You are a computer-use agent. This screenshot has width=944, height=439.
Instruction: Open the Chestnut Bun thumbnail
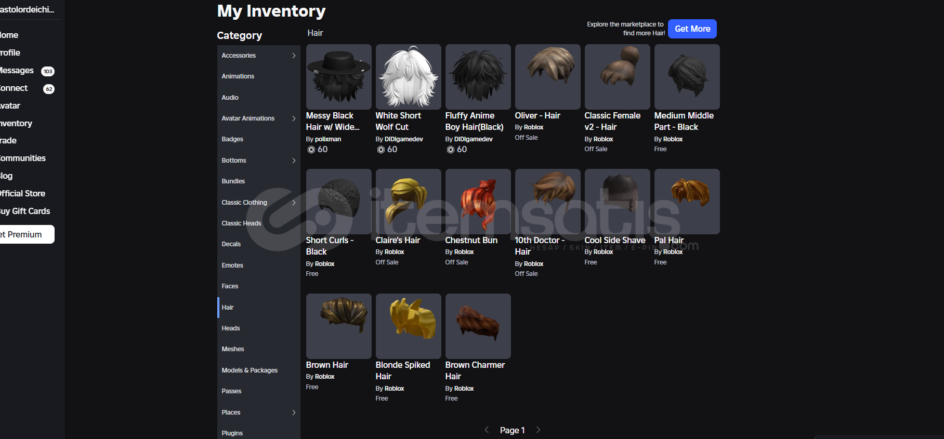pyautogui.click(x=478, y=202)
